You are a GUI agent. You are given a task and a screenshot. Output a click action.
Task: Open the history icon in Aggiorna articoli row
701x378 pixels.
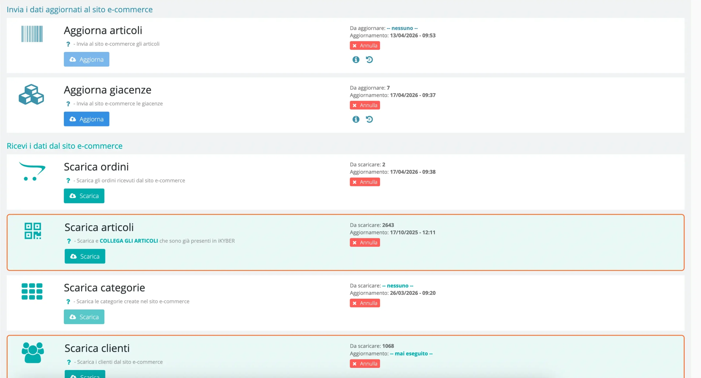click(369, 59)
